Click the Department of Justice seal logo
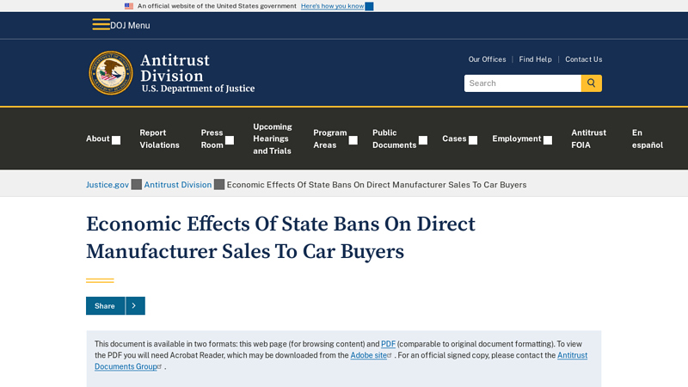 [x=111, y=73]
